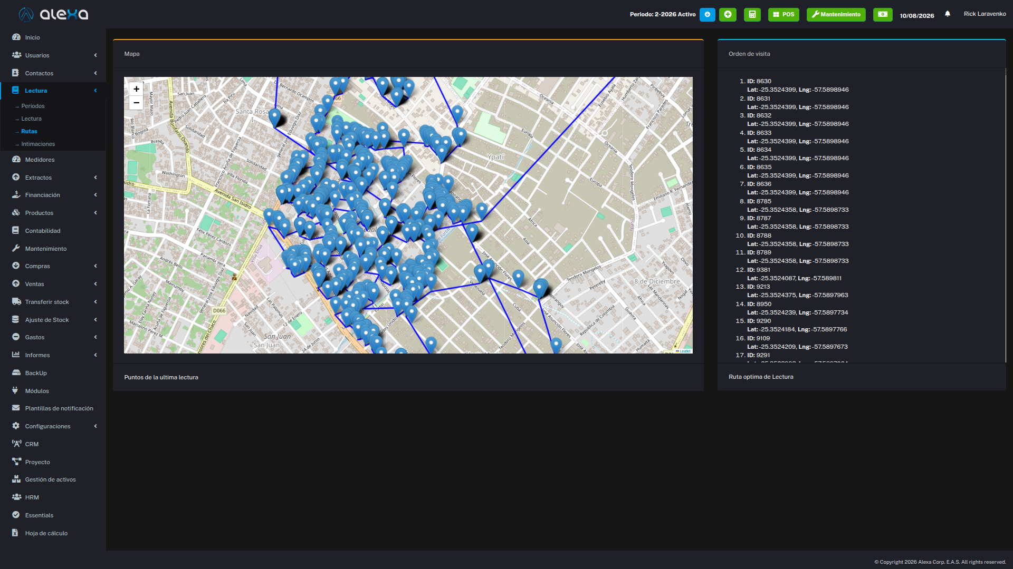Select visit order entry ID: 8950
This screenshot has width=1013, height=569.
759,304
